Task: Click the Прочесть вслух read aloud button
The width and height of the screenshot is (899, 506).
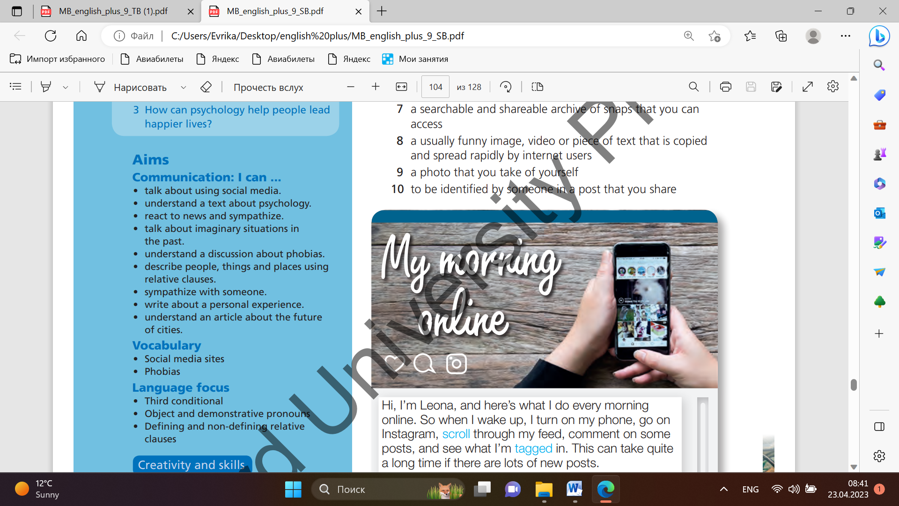Action: (268, 87)
